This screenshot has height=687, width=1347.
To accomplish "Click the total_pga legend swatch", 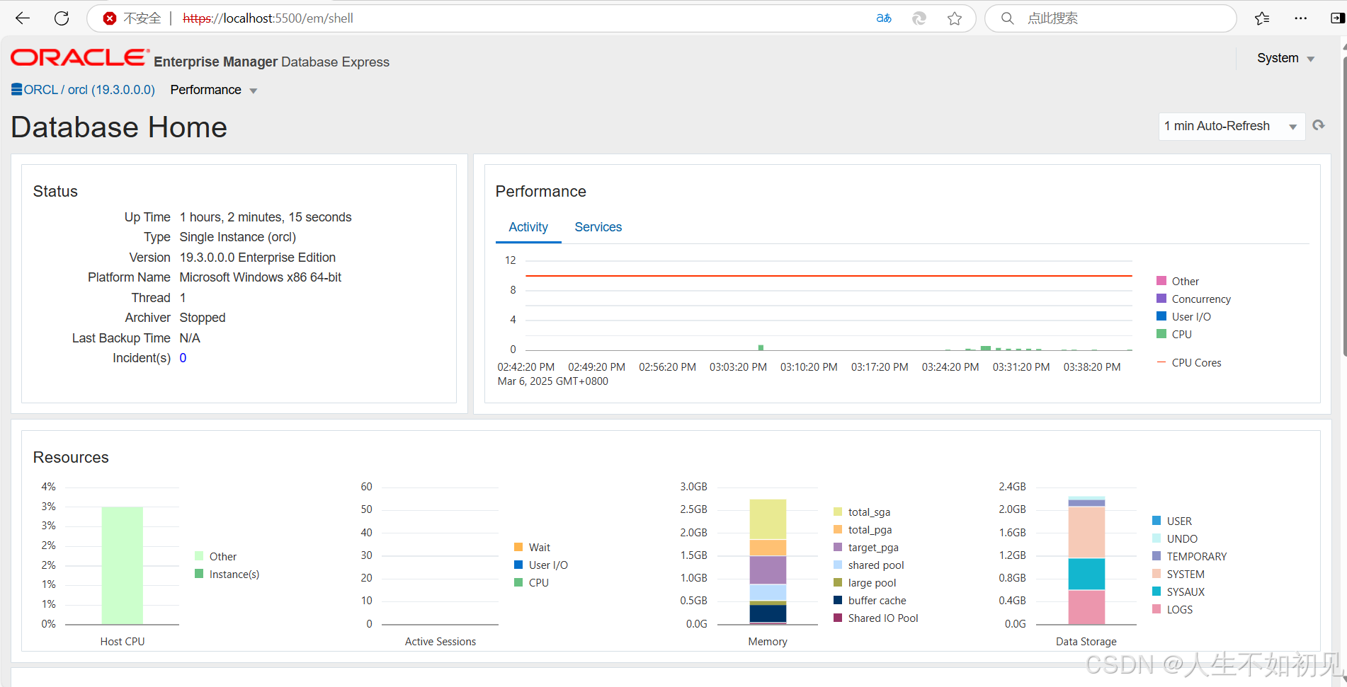I will point(838,529).
